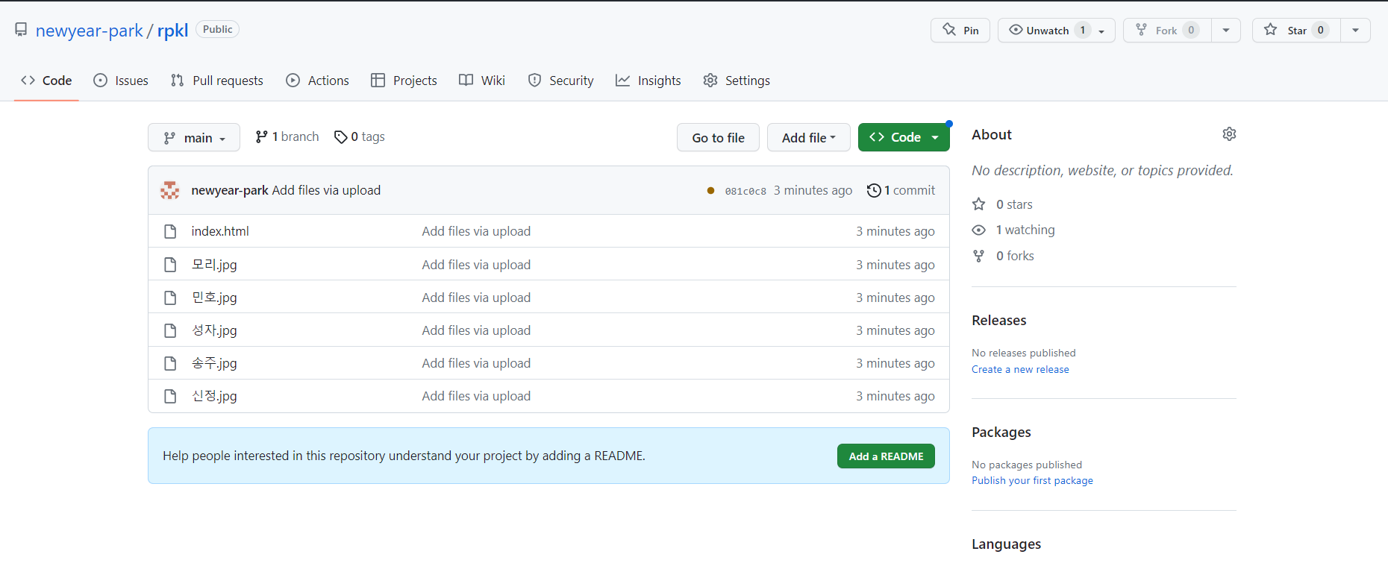Click the file icon beside 송주.jpg
Screen dimensions: 1388x563
(x=170, y=363)
